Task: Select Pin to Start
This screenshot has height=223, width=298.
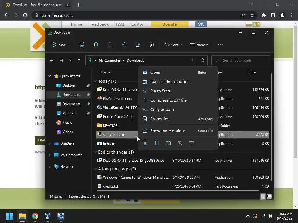Action: 178,91
